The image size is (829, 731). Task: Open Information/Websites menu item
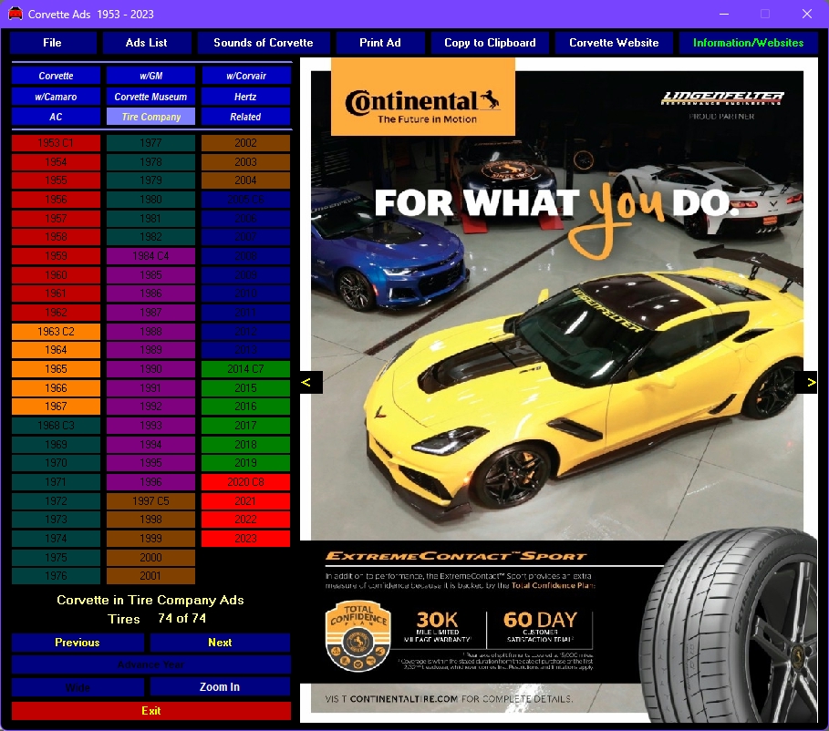[748, 43]
